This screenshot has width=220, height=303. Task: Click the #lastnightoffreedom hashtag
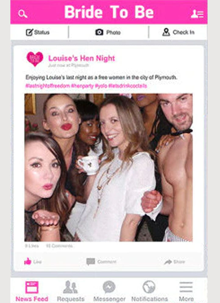point(48,86)
